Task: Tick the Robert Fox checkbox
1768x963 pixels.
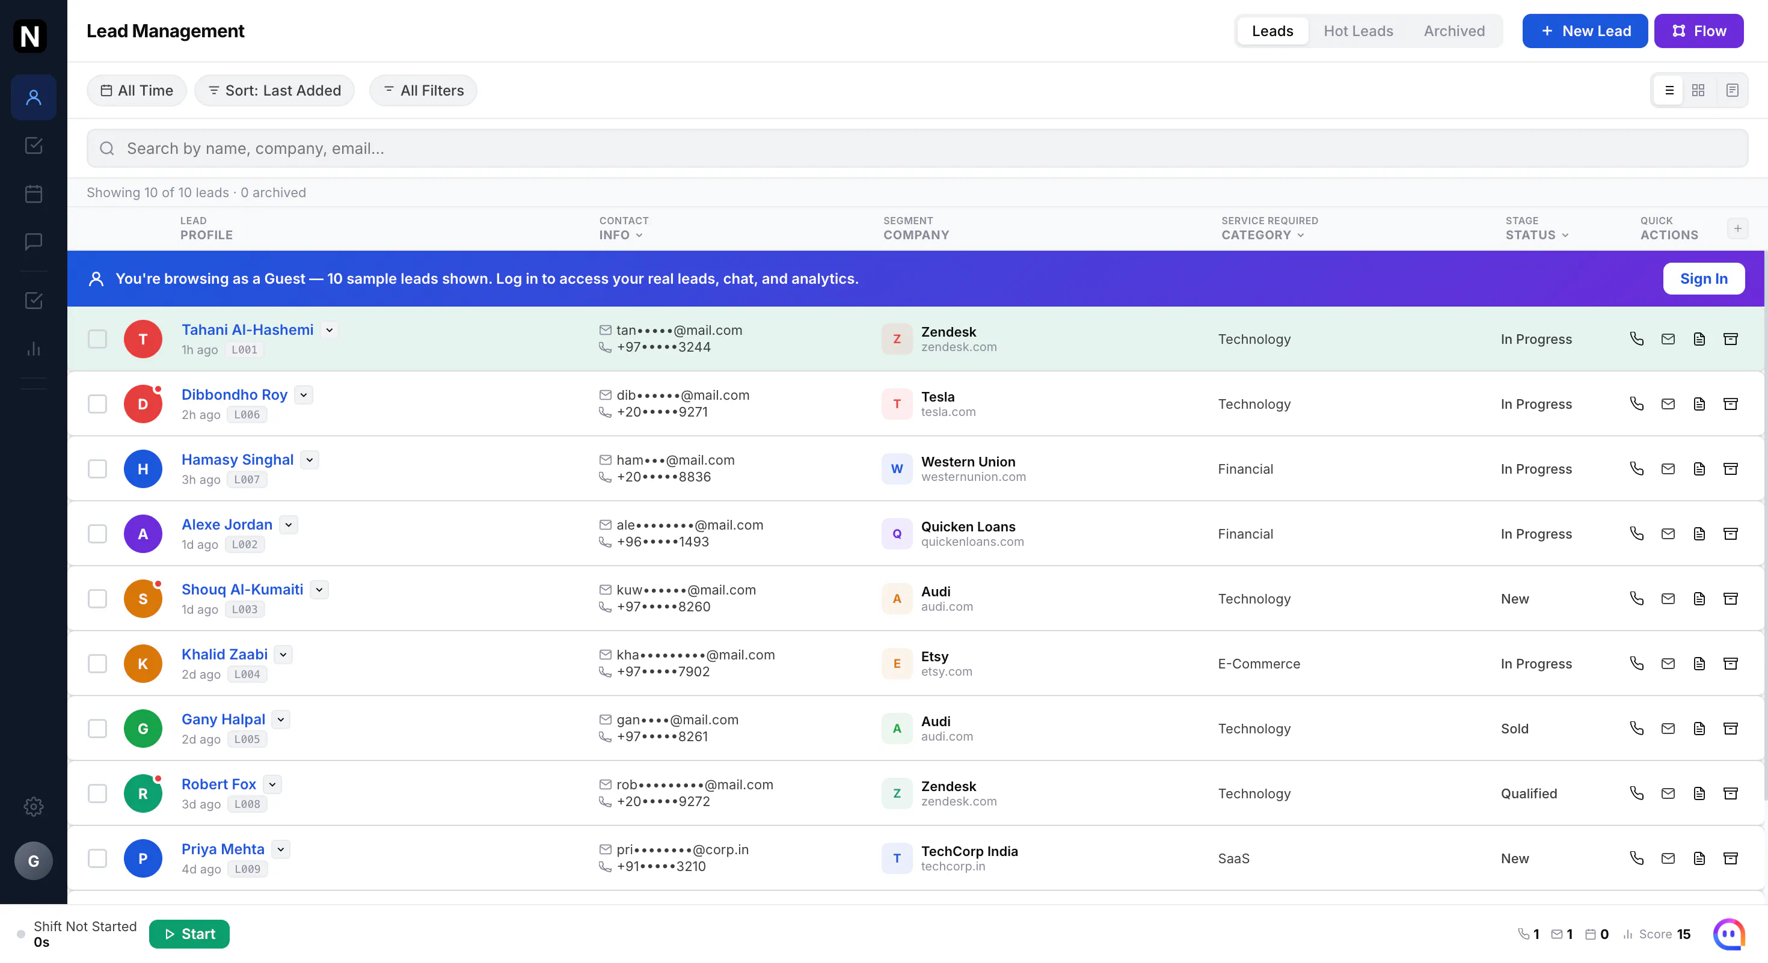Action: (97, 793)
